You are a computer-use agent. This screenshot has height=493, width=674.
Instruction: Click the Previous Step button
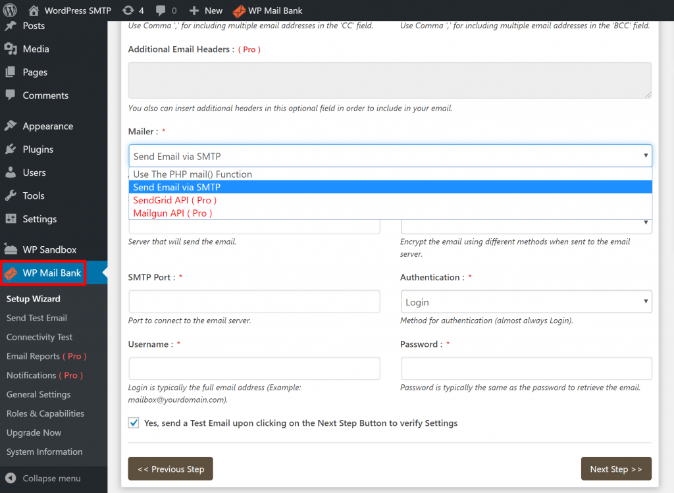point(170,469)
